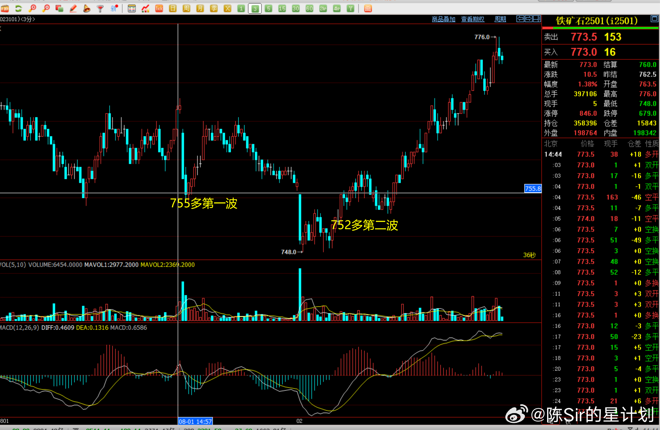Click the zoom in magnifier icon
The height and width of the screenshot is (430, 660).
click(33, 8)
